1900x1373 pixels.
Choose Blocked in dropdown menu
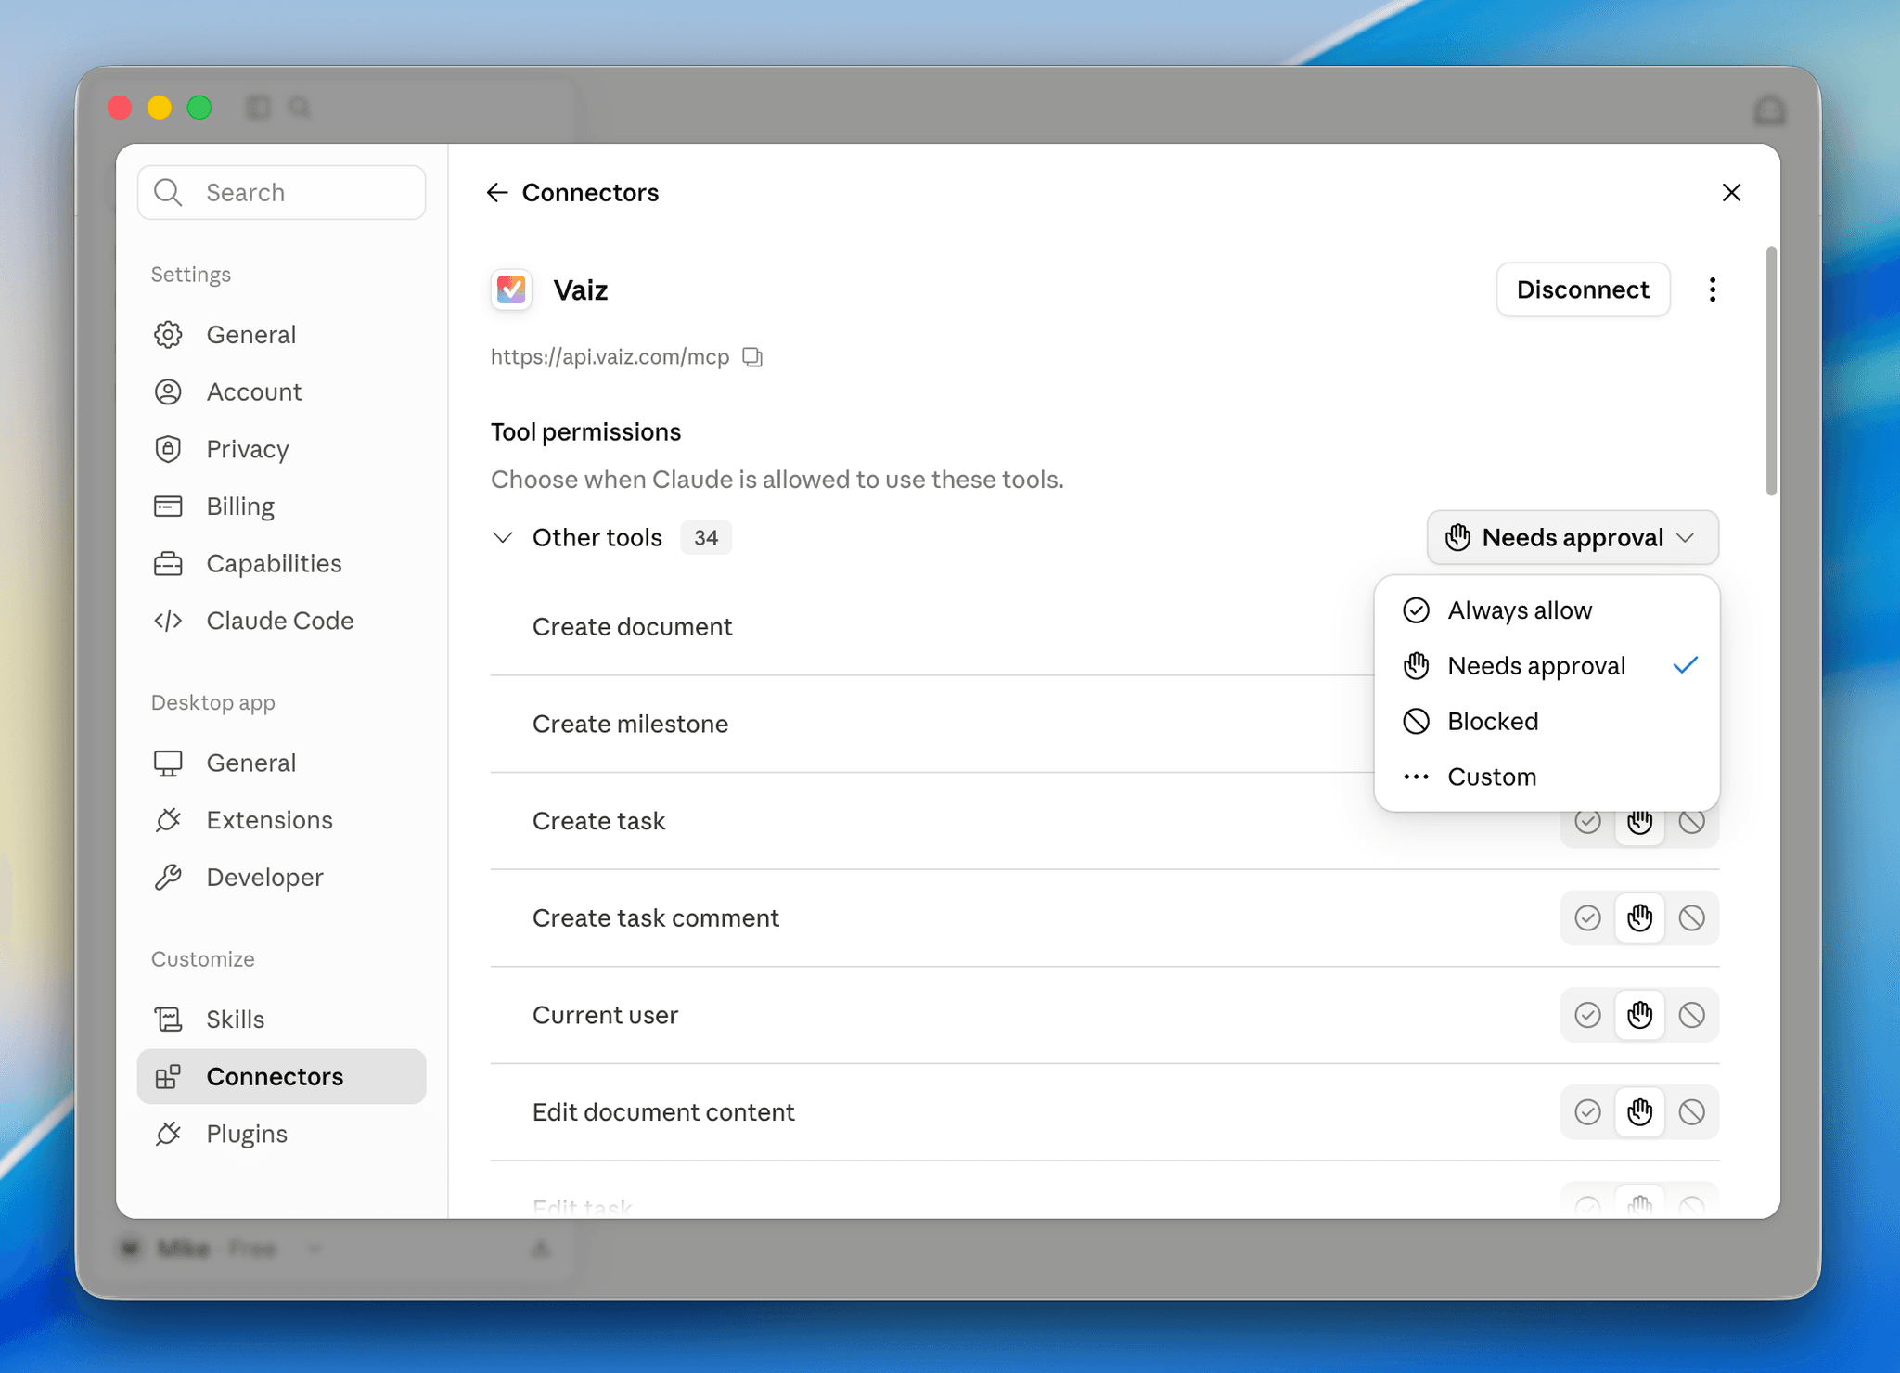1547,721
